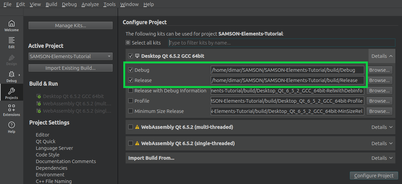Open the Tools menu
This screenshot has width=402, height=184.
pos(109,4)
